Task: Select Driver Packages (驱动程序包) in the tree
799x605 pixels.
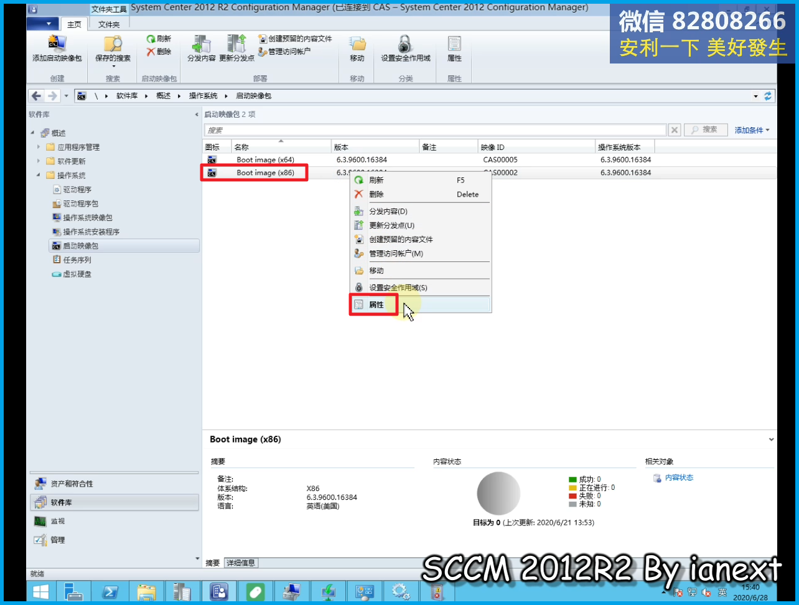Action: (81, 204)
